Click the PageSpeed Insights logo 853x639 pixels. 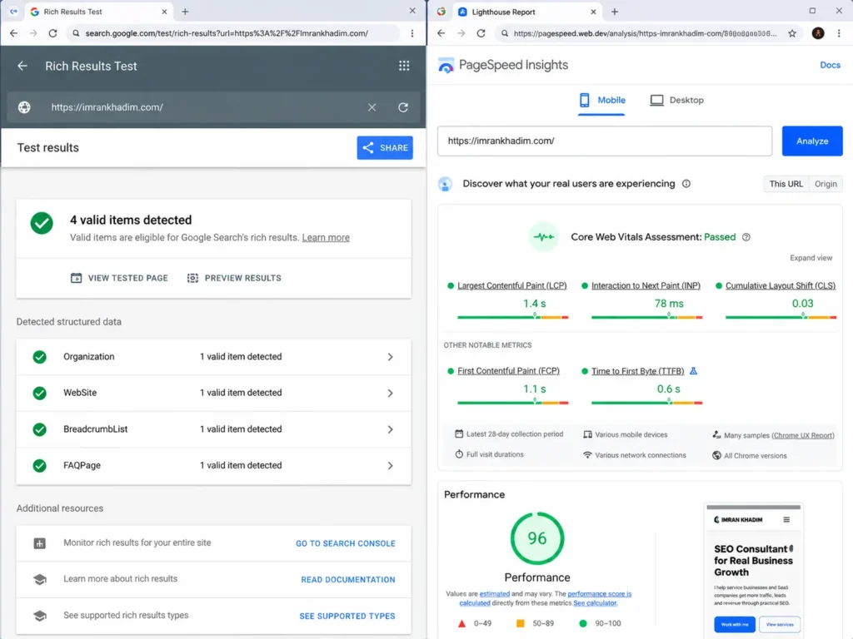[446, 65]
